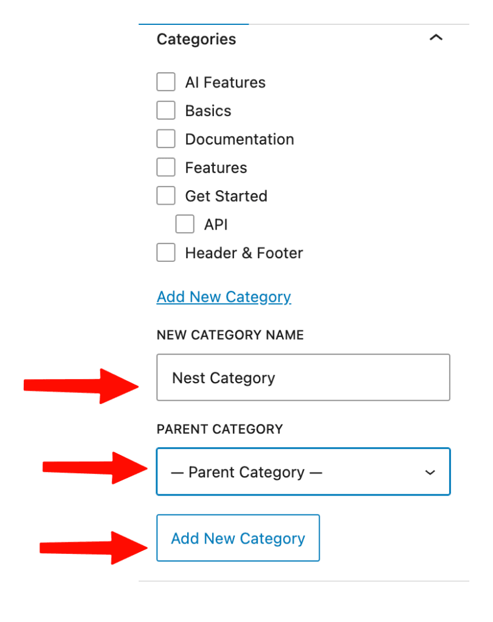The width and height of the screenshot is (493, 622).
Task: Tick the Basics category checkbox
Action: coord(166,111)
